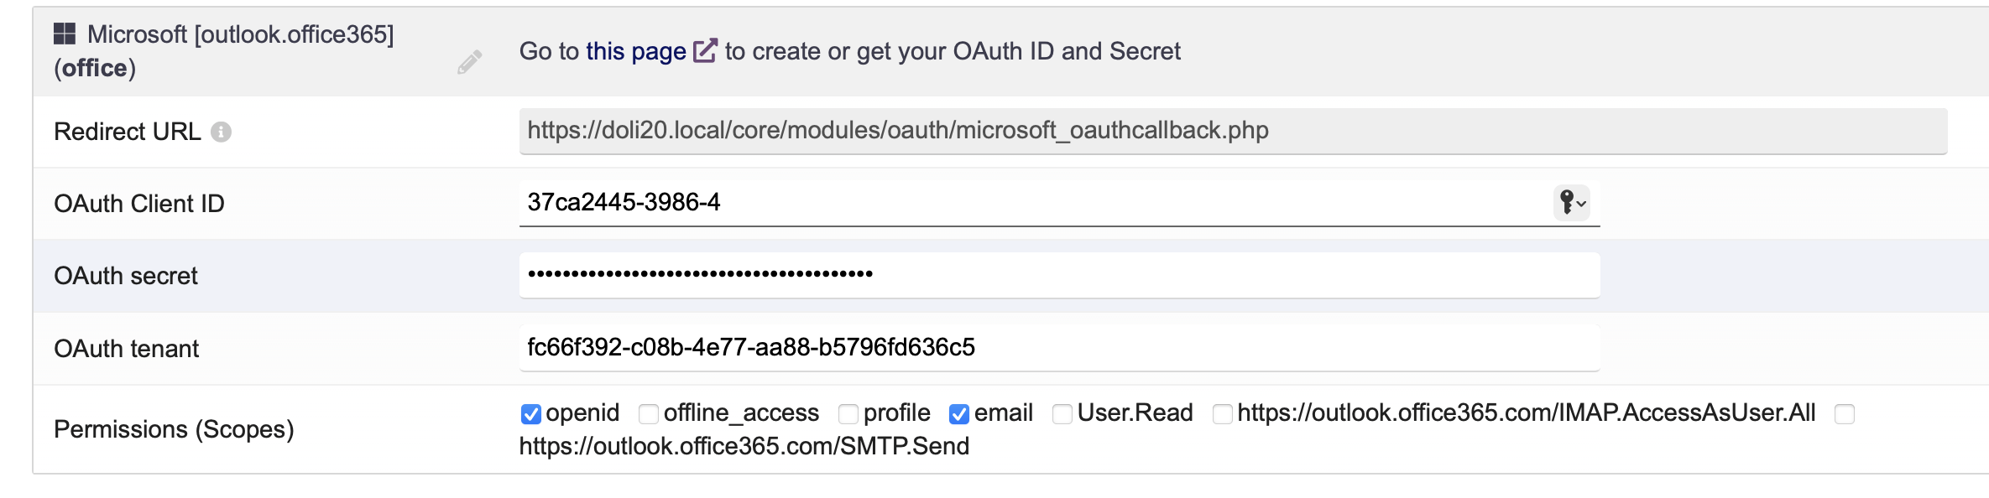Click the external link icon beside this page

click(x=705, y=50)
